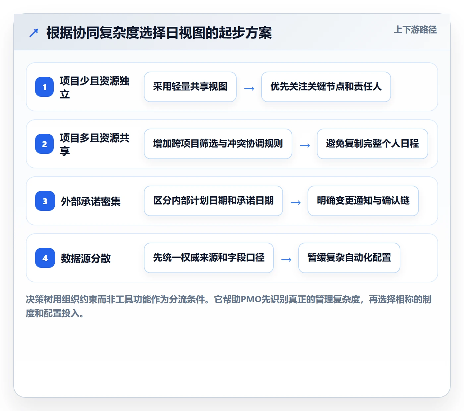The height and width of the screenshot is (411, 464).
Task: Select the number 2 step badge
Action: [44, 144]
